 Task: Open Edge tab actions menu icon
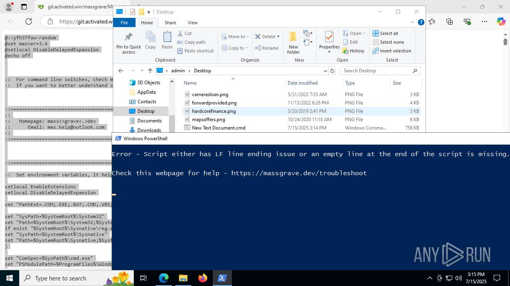[24, 7]
